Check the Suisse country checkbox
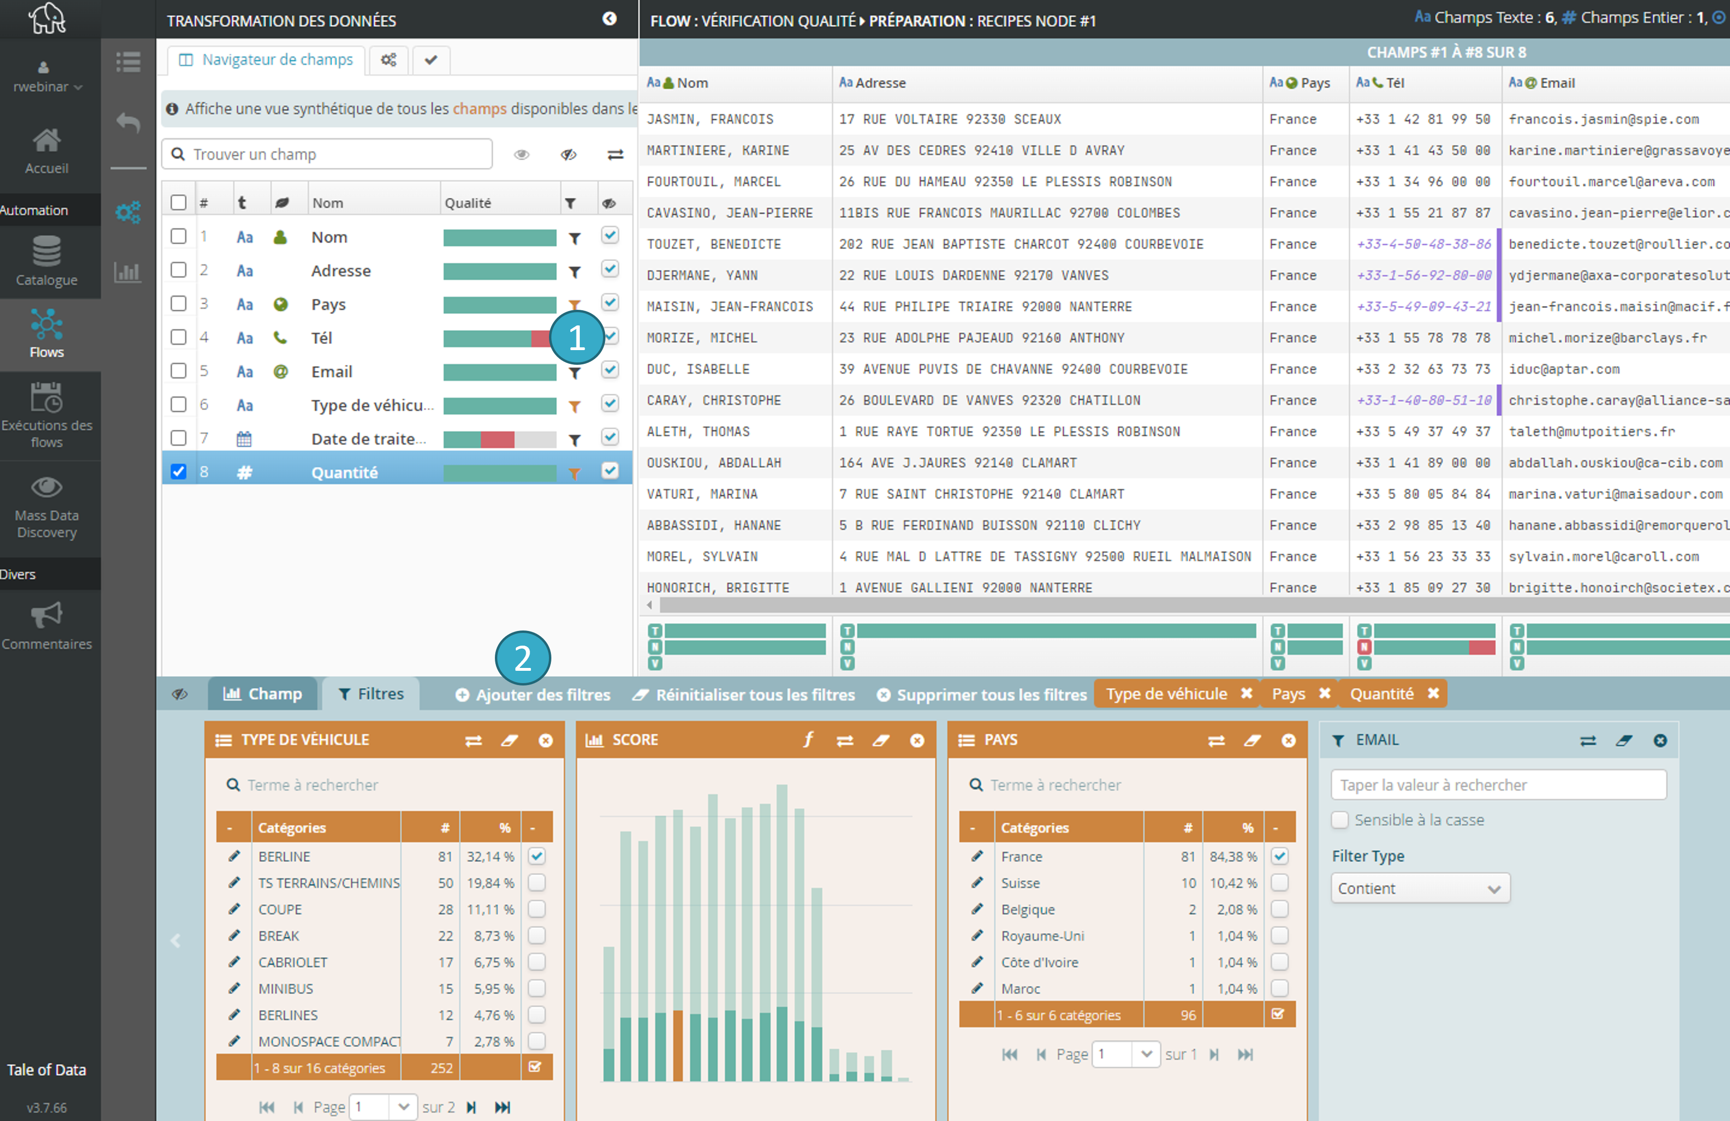 point(1279,882)
